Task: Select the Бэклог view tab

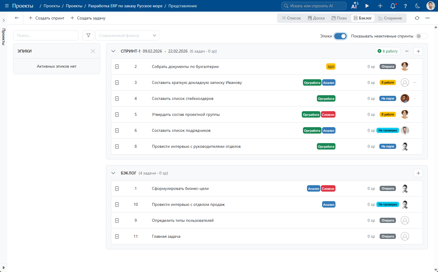Action: pos(363,18)
